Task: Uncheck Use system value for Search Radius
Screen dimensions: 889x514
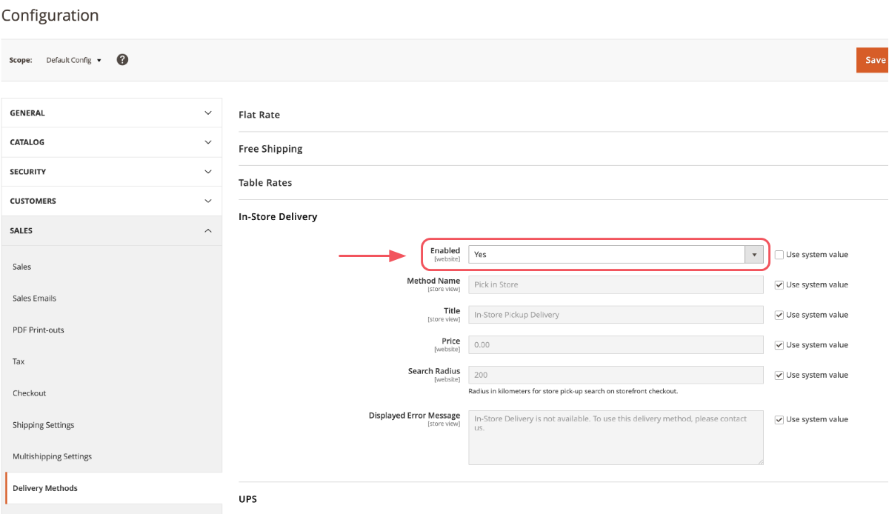Action: [x=779, y=375]
